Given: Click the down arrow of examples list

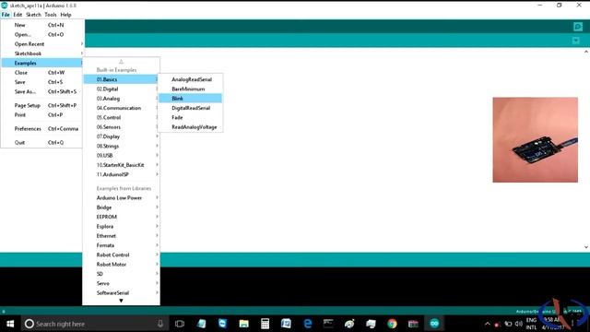Looking at the screenshot, I should pyautogui.click(x=121, y=301).
